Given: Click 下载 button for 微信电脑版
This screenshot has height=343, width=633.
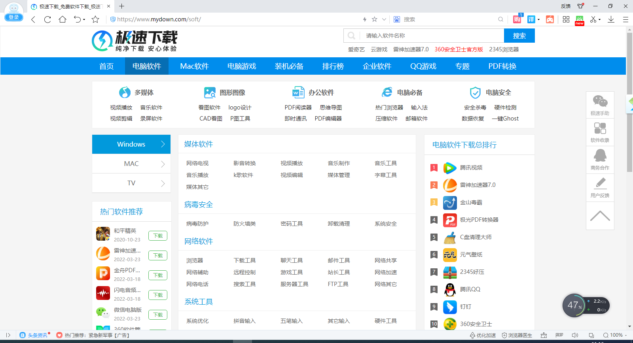Looking at the screenshot, I should [158, 315].
